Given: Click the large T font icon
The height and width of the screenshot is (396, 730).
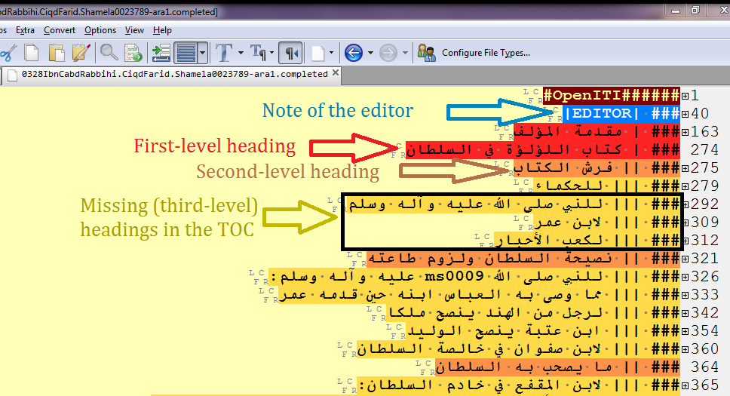Looking at the screenshot, I should click(224, 53).
